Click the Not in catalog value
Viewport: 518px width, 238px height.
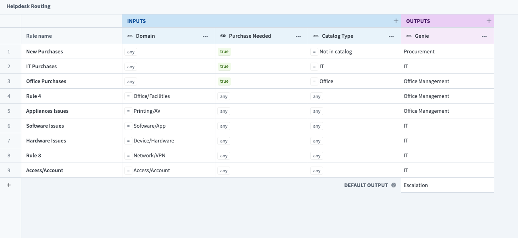(336, 52)
